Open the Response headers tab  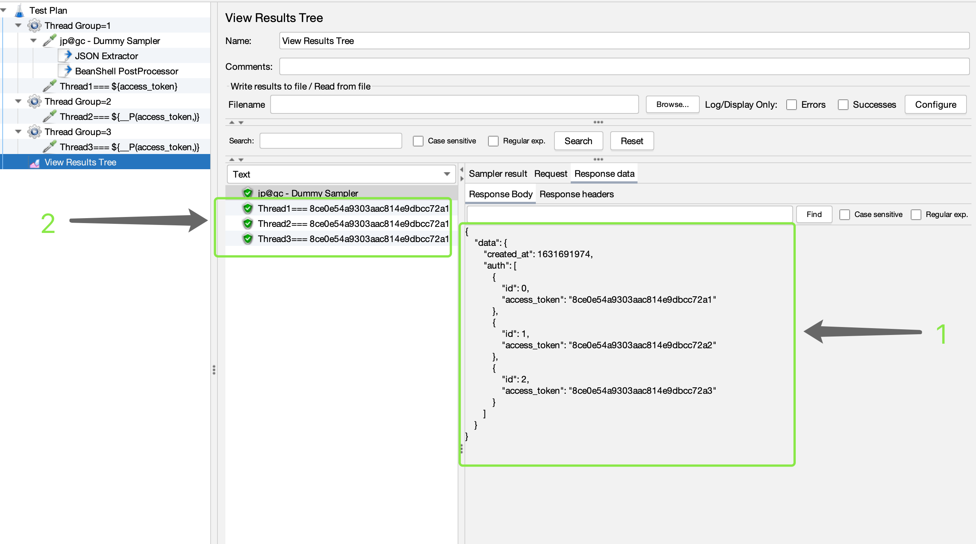576,194
